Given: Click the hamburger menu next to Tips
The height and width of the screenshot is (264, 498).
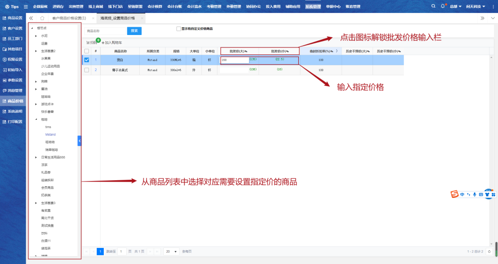Looking at the screenshot, I should [26, 6].
